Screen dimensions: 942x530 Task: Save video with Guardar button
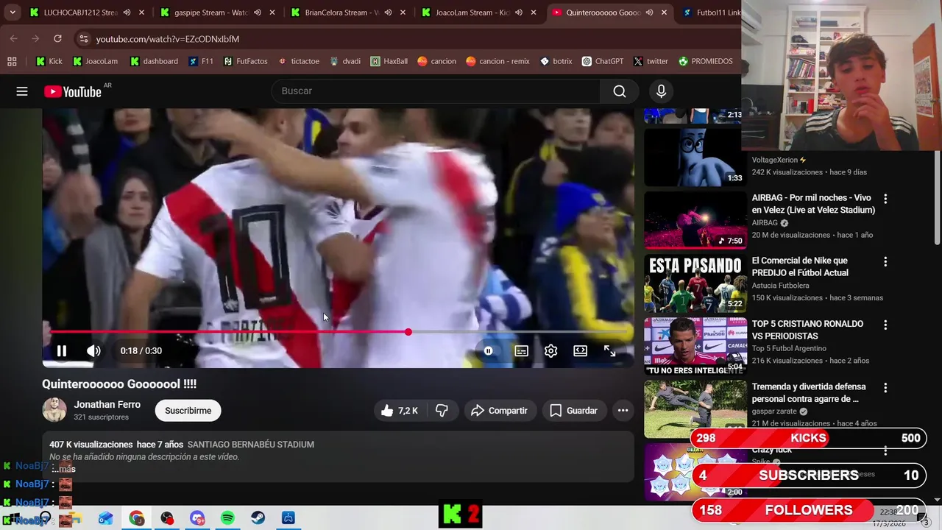tap(574, 411)
